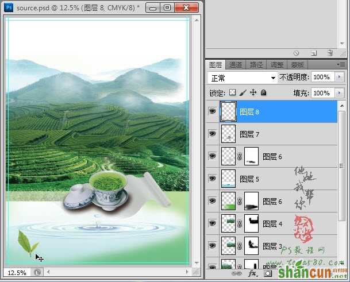Viewport: 350px width, 282px height.
Task: Open the 填充 fill slider arrow
Action: tap(339, 93)
